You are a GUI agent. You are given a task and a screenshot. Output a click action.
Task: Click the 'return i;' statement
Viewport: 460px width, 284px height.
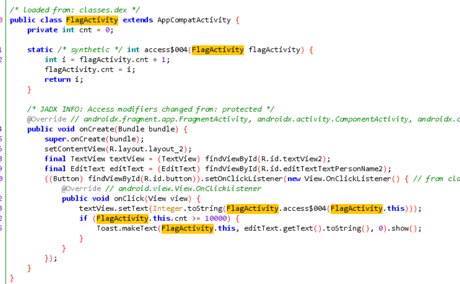point(64,79)
